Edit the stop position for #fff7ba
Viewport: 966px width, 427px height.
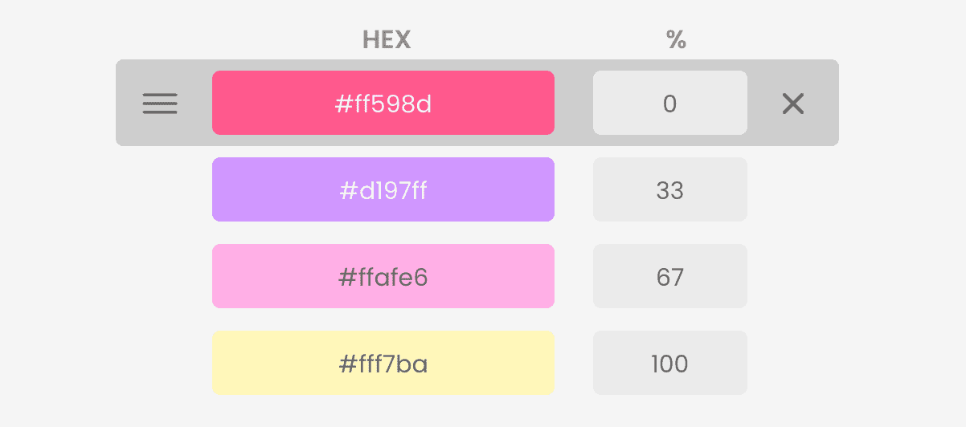click(x=669, y=363)
